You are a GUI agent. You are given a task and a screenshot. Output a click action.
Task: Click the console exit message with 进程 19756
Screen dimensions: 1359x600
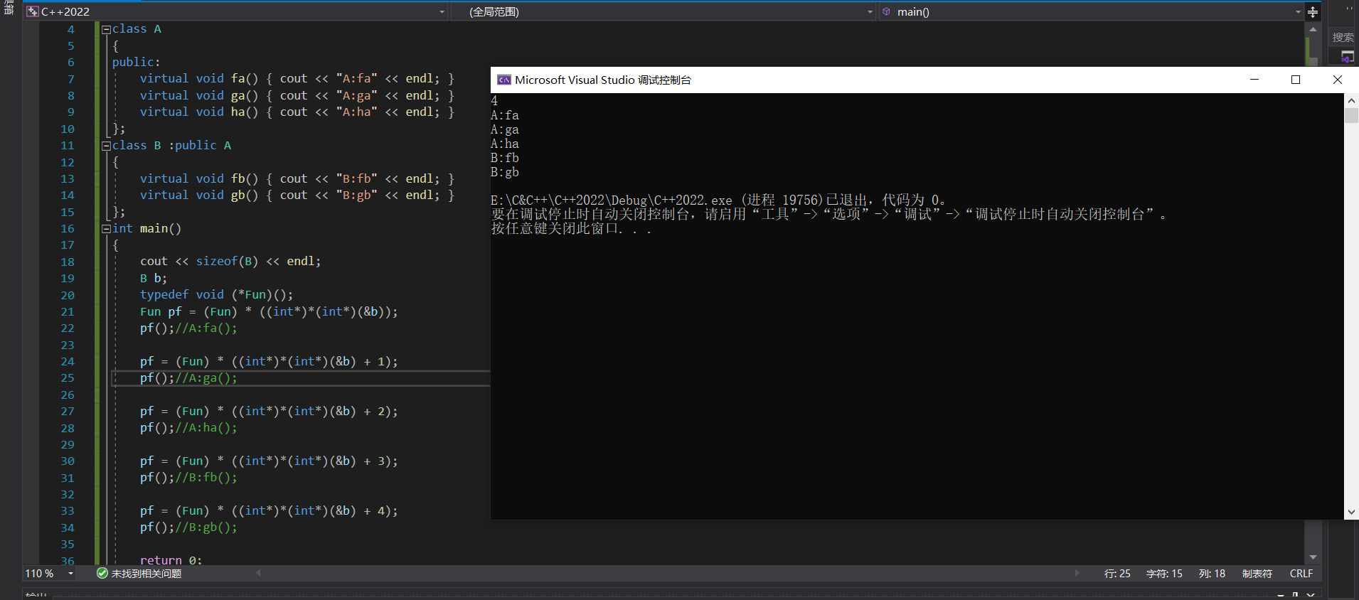[x=718, y=200]
